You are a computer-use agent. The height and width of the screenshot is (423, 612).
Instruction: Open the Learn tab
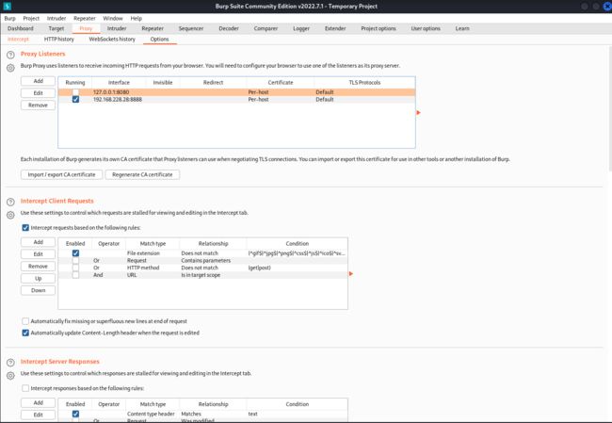pos(462,28)
